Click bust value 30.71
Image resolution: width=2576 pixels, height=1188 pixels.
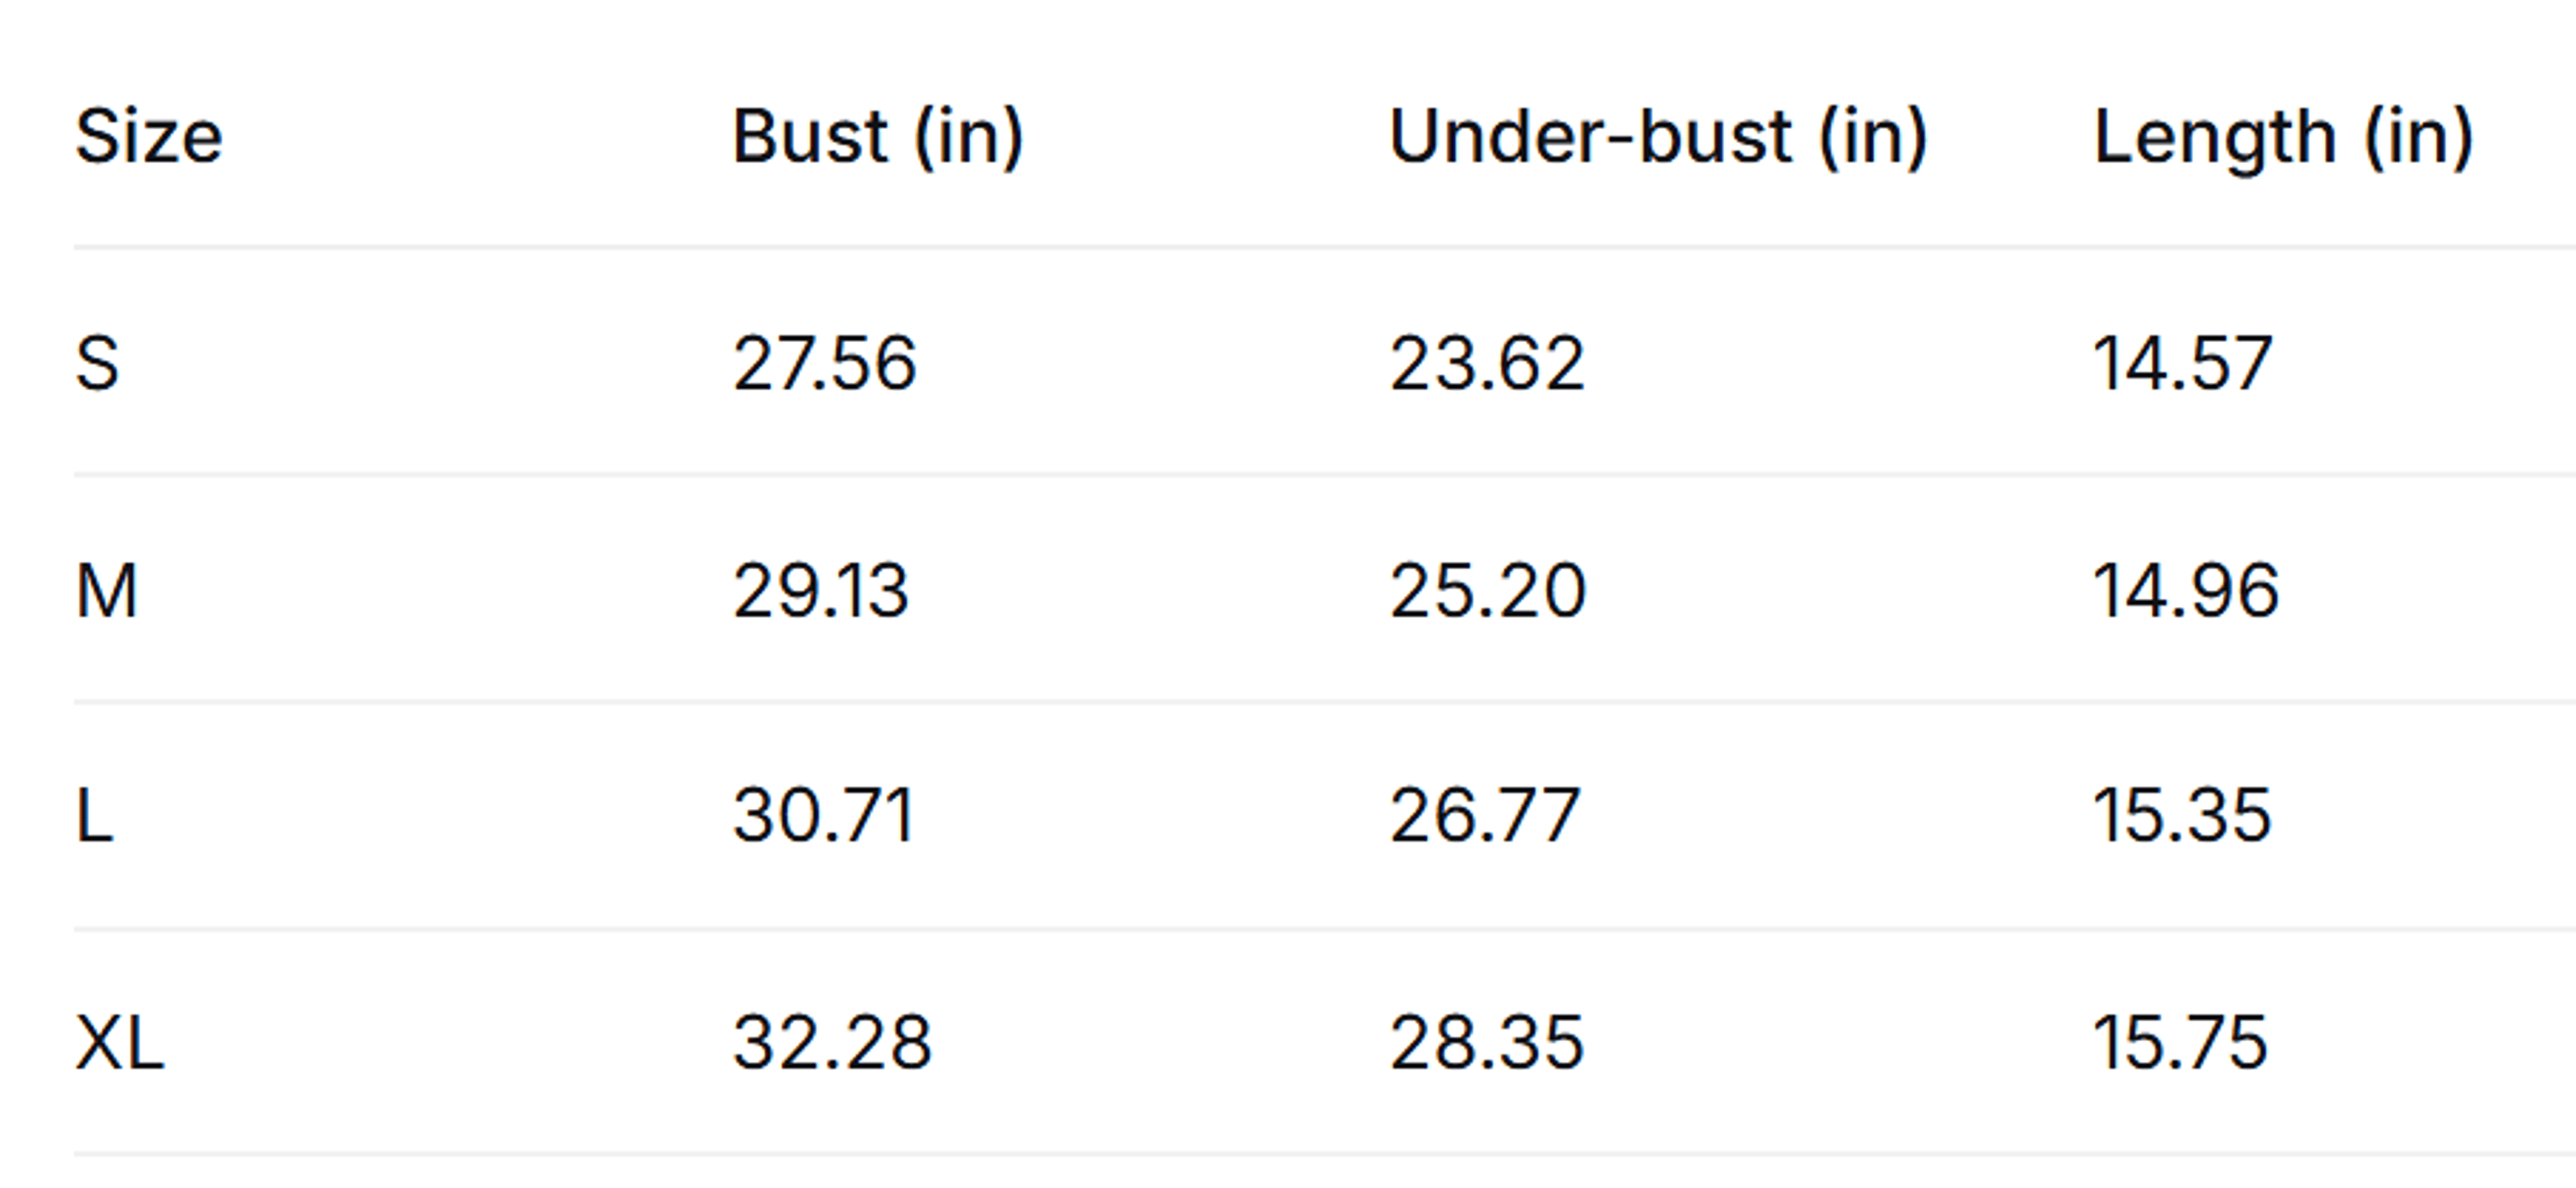pos(824,816)
